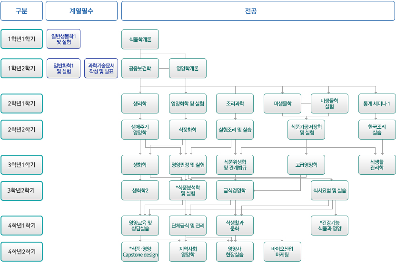Click the 1학년1학기 semester label

tap(21, 39)
